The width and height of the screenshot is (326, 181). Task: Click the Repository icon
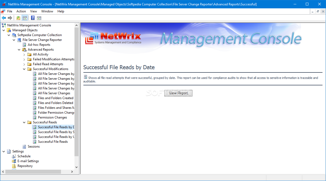(x=14, y=166)
